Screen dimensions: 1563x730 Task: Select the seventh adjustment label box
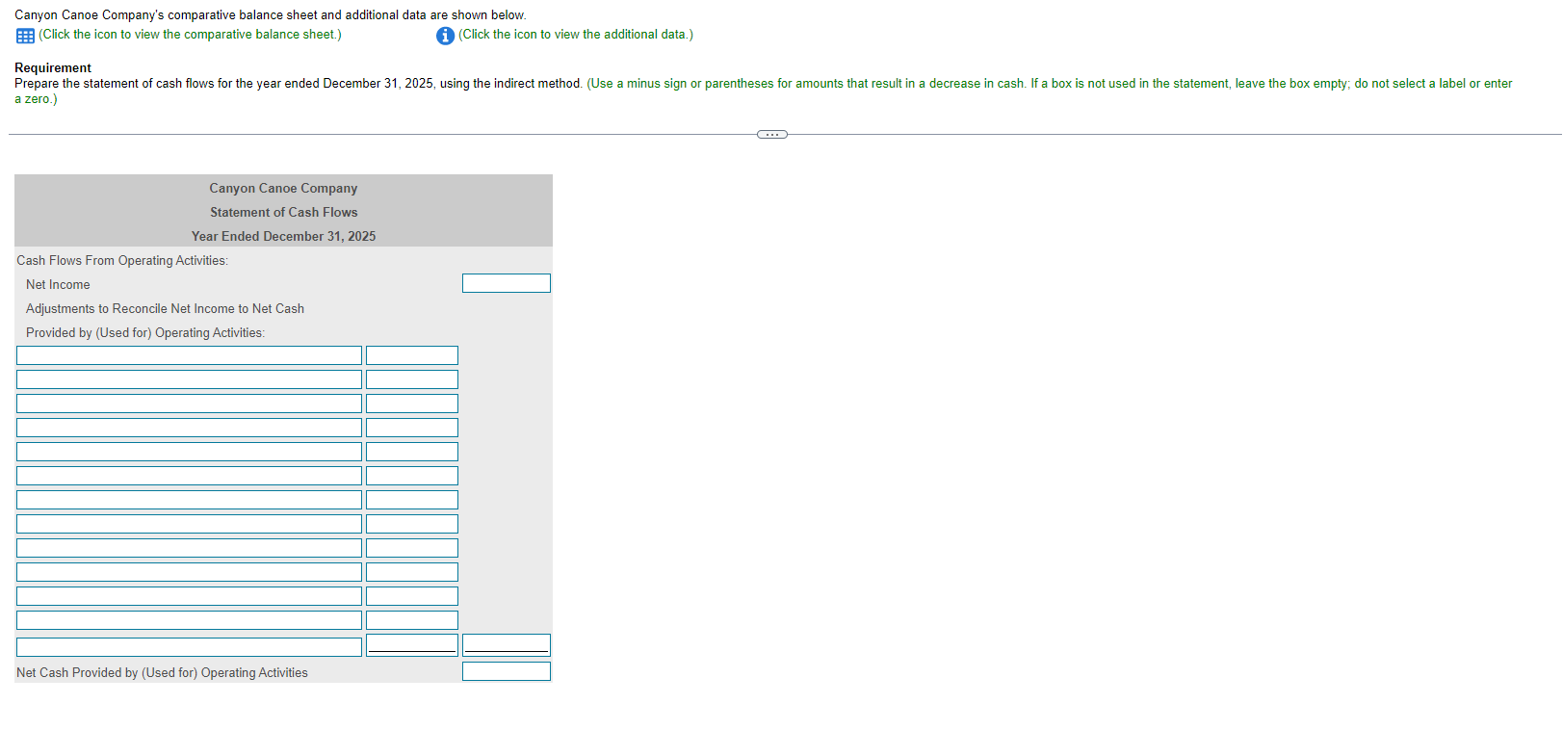pos(189,500)
